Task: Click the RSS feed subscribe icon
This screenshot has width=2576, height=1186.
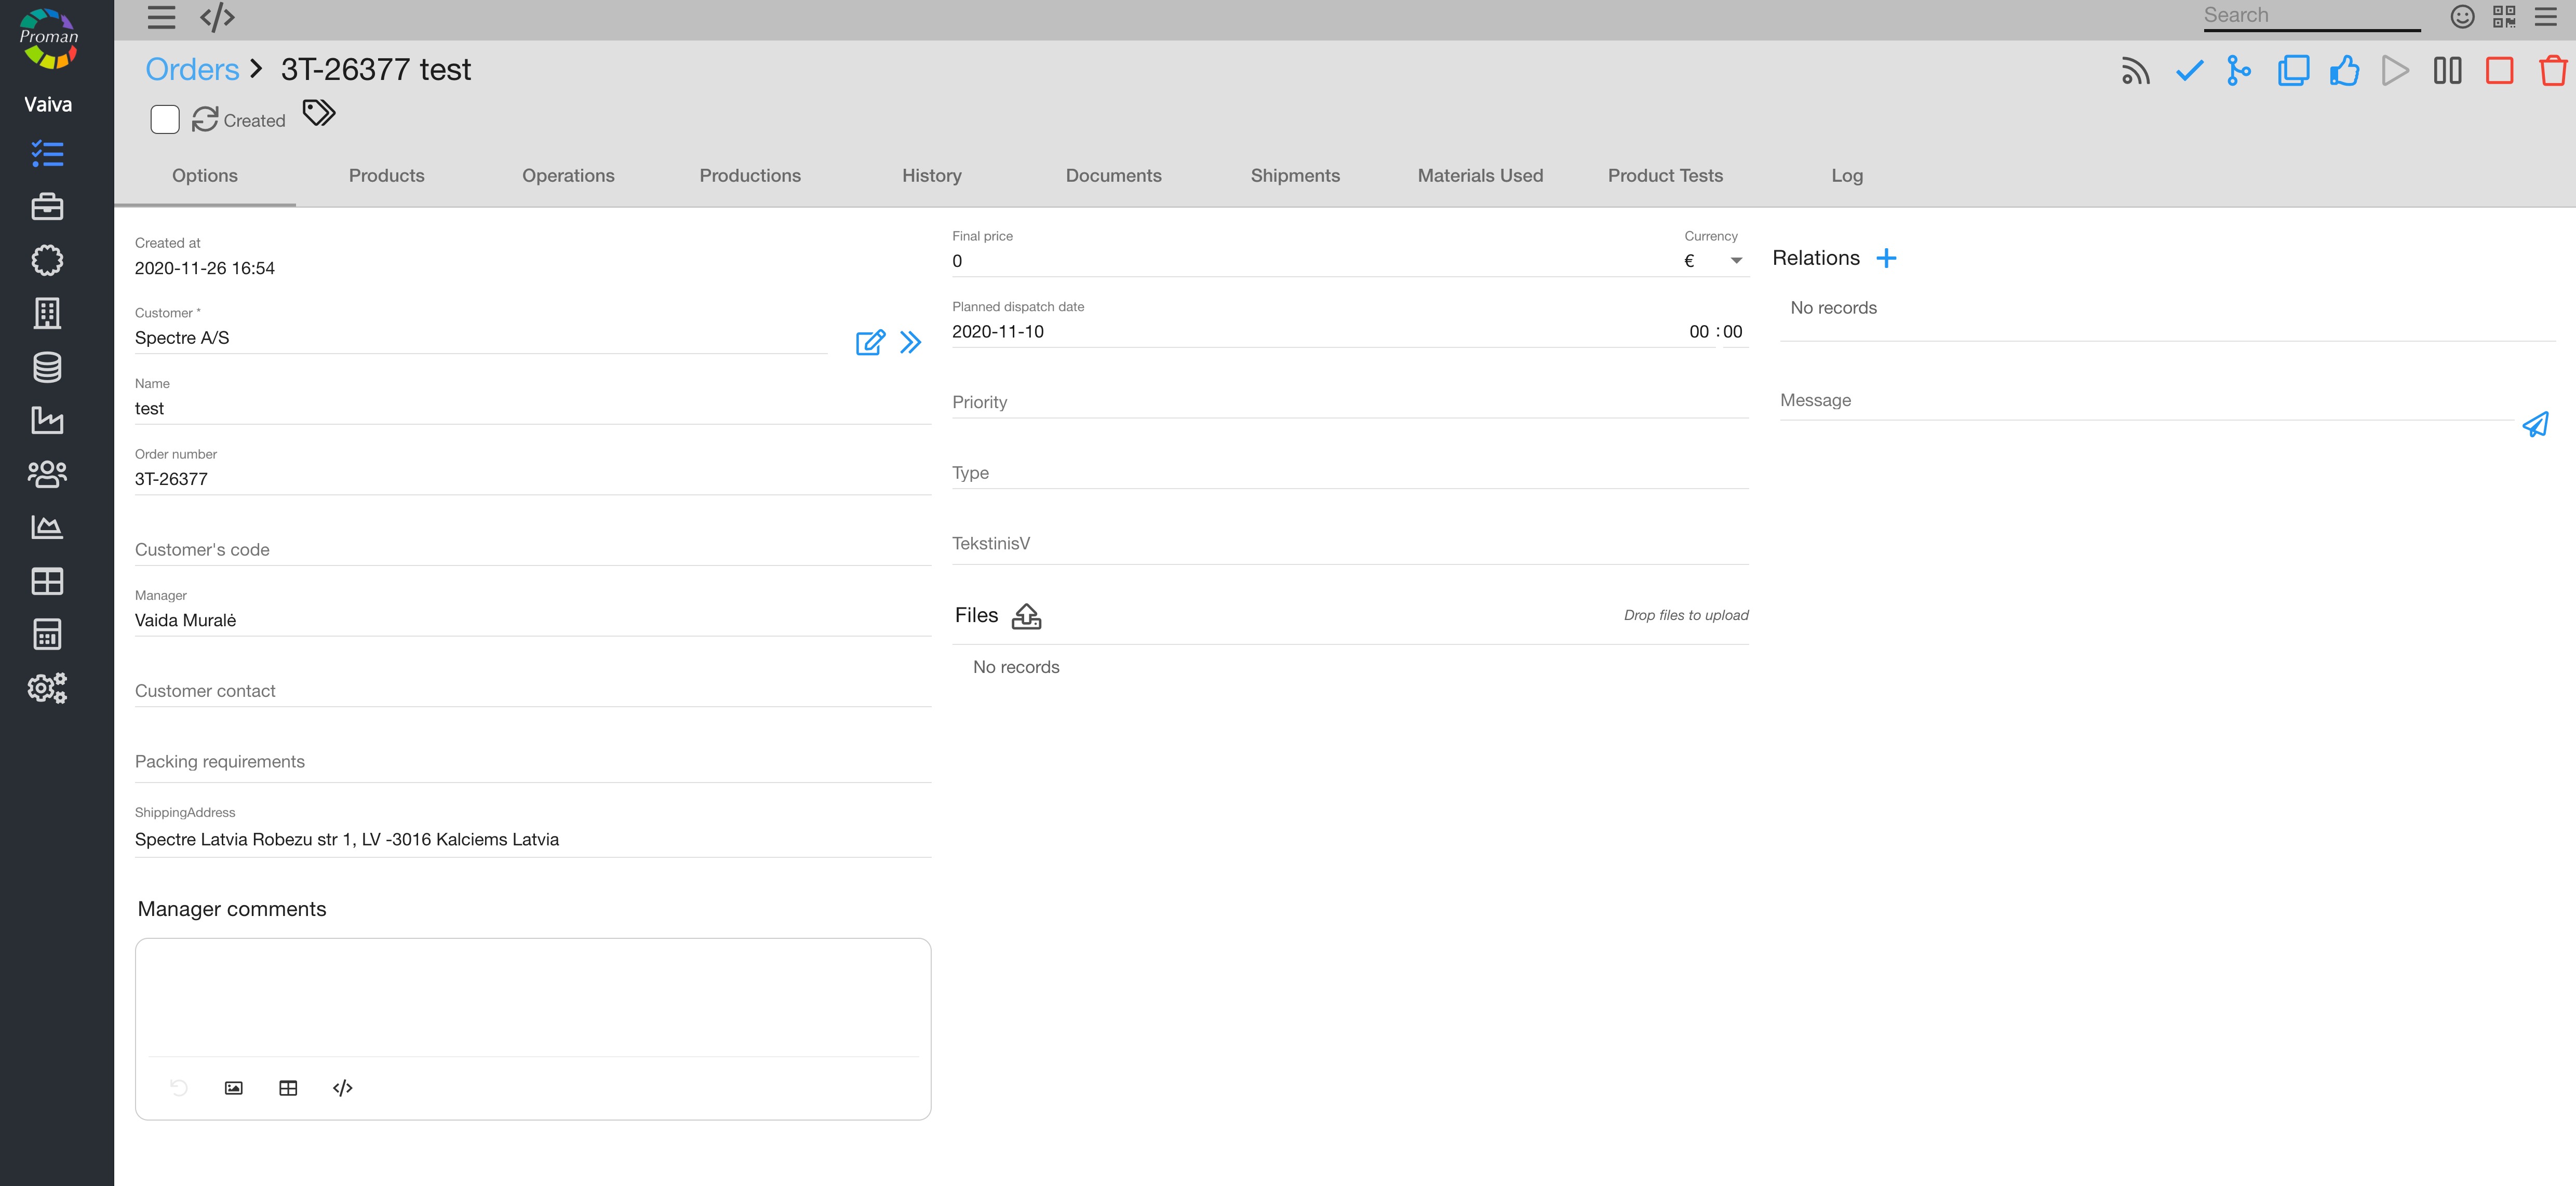Action: [x=2135, y=71]
